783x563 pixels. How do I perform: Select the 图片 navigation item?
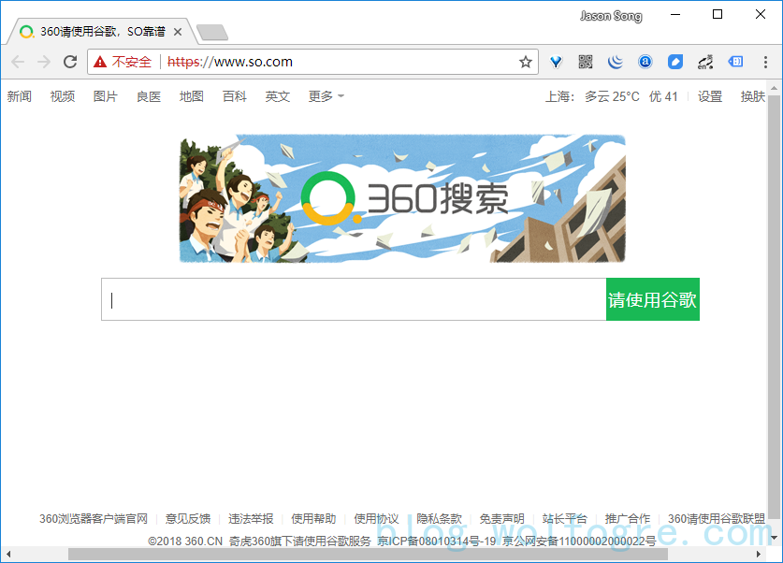[106, 96]
